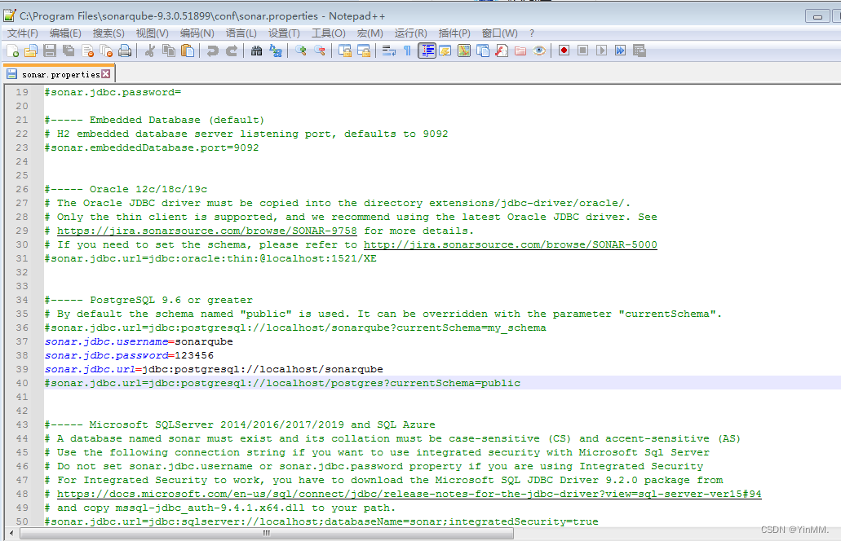Open the Document List panel icon
This screenshot has width=841, height=541.
(483, 51)
